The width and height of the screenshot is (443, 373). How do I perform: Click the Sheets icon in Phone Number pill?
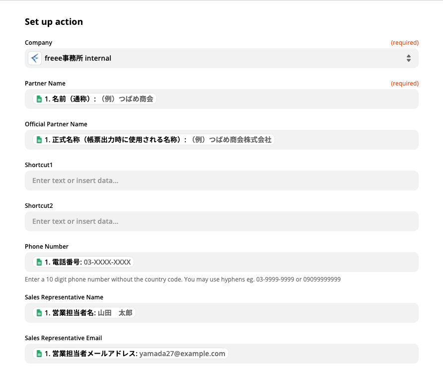[39, 262]
